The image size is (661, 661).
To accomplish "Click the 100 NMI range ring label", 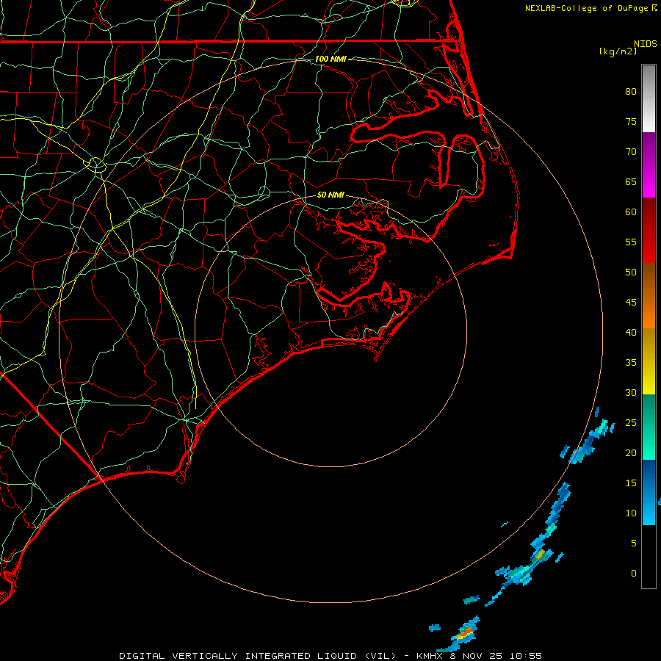I will click(330, 59).
